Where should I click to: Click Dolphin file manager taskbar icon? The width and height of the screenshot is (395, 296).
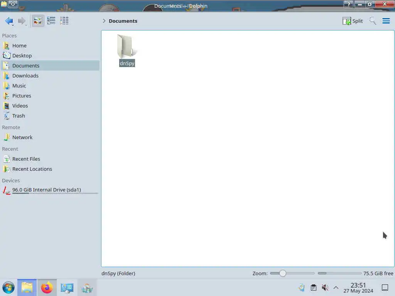pyautogui.click(x=27, y=288)
